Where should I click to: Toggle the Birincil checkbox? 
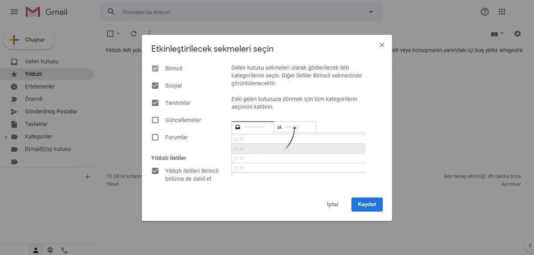(x=155, y=69)
